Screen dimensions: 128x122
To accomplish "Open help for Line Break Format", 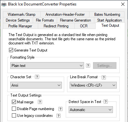I will coord(104,77).
